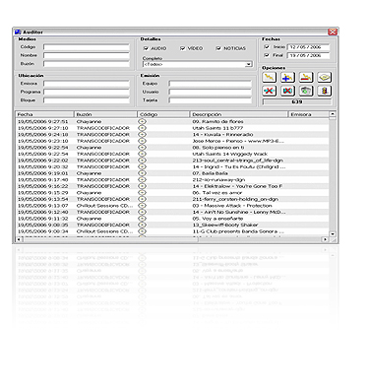
Task: Click the Inicio date field 12/05/2006
Action: pos(308,47)
